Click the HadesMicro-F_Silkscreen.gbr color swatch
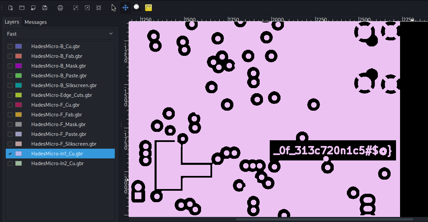This screenshot has width=428, height=222. [19, 144]
